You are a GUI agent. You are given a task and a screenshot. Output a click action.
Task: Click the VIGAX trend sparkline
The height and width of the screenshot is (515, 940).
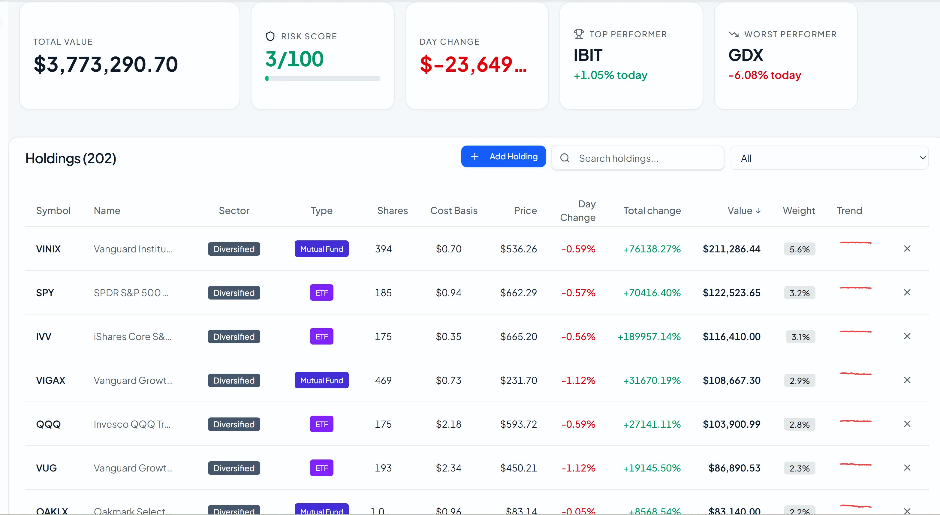(856, 374)
